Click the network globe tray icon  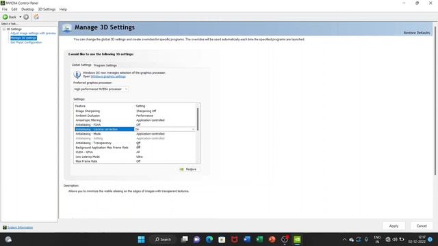388,239
